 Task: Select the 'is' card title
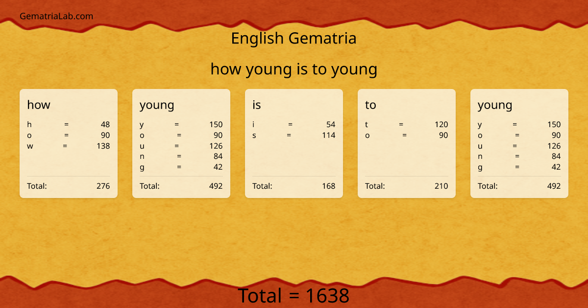pyautogui.click(x=257, y=105)
